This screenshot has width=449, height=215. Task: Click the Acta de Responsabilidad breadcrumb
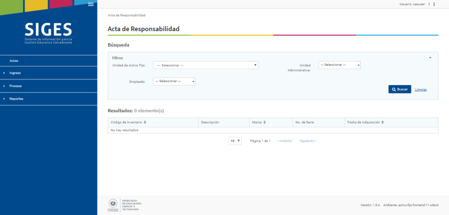click(x=126, y=15)
